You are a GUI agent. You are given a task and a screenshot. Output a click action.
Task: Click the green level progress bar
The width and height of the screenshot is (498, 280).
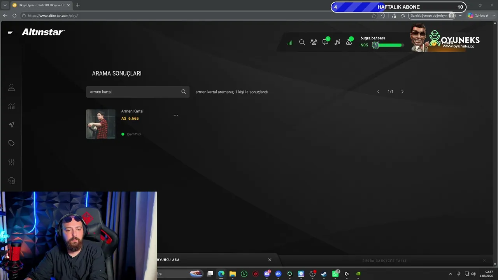(391, 45)
